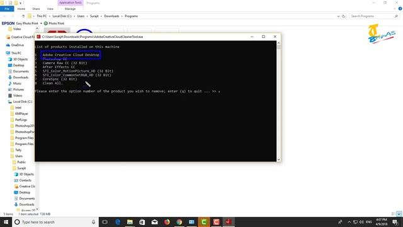Screen dimensions: 403x227
Task: Click the 'Camera Raw CC (32 Bit)' console line
Action: click(x=65, y=63)
